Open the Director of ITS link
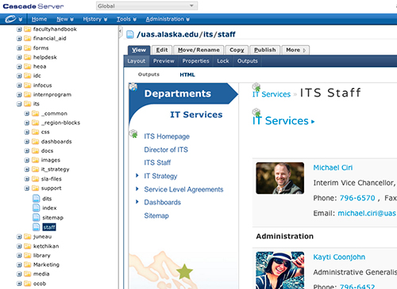The height and width of the screenshot is (289, 397). [166, 150]
